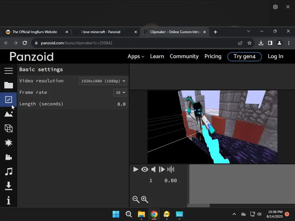Screen dimensions: 295x221
Task: Close the Clipmaker tab
Action: click(205, 32)
